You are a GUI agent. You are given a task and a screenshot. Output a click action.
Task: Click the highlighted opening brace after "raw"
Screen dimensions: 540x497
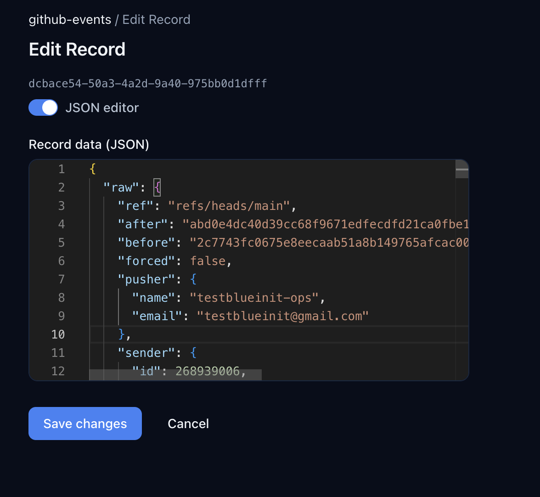(x=157, y=187)
